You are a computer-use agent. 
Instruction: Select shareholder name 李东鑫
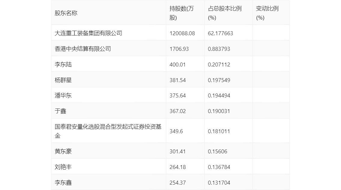point(63,183)
